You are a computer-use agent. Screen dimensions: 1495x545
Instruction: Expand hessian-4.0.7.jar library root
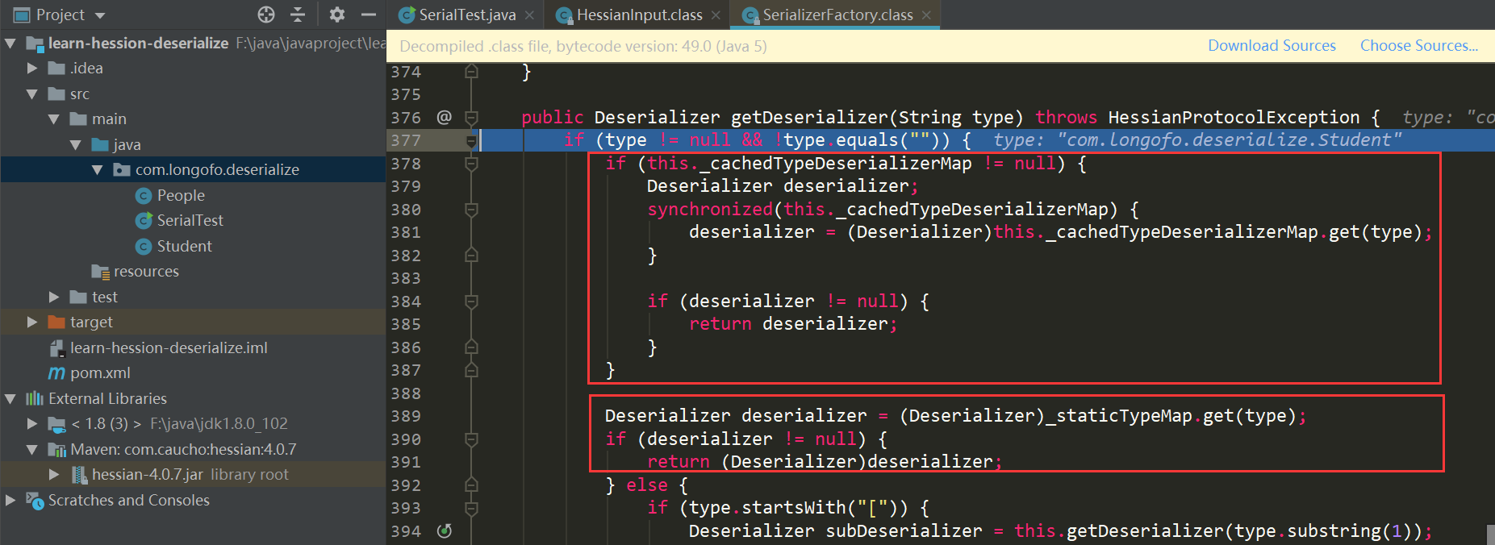54,475
